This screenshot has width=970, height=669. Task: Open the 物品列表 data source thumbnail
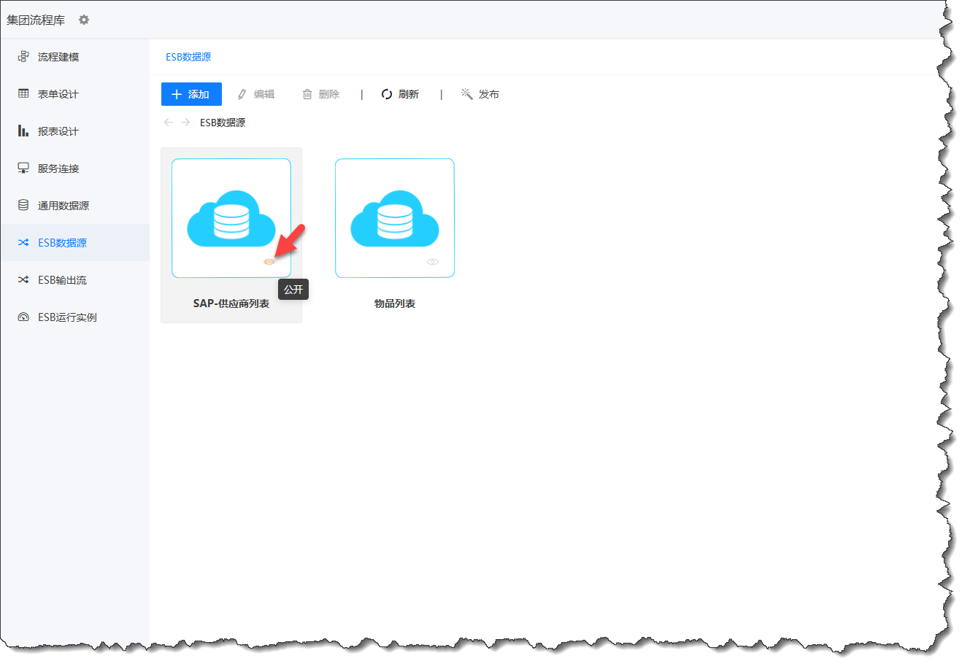394,217
